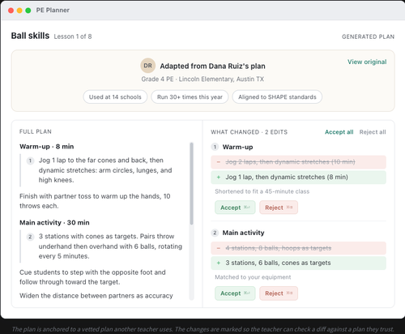
Task: Click the DR avatar for Dana Ruiz
Action: 147,66
